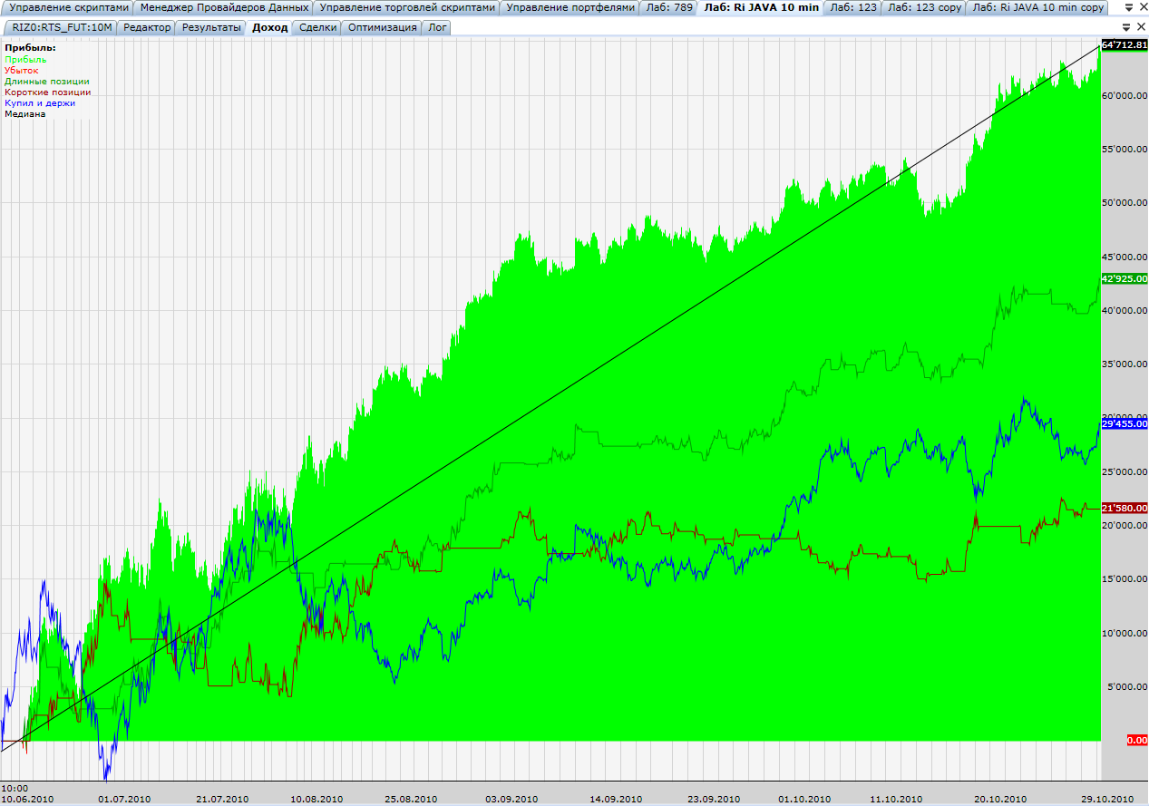The width and height of the screenshot is (1149, 806).
Task: Click the red Убыток legend entry
Action: [22, 71]
